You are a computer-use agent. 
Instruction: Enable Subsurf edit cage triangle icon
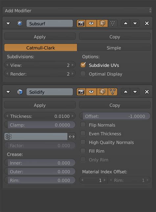point(113,23)
